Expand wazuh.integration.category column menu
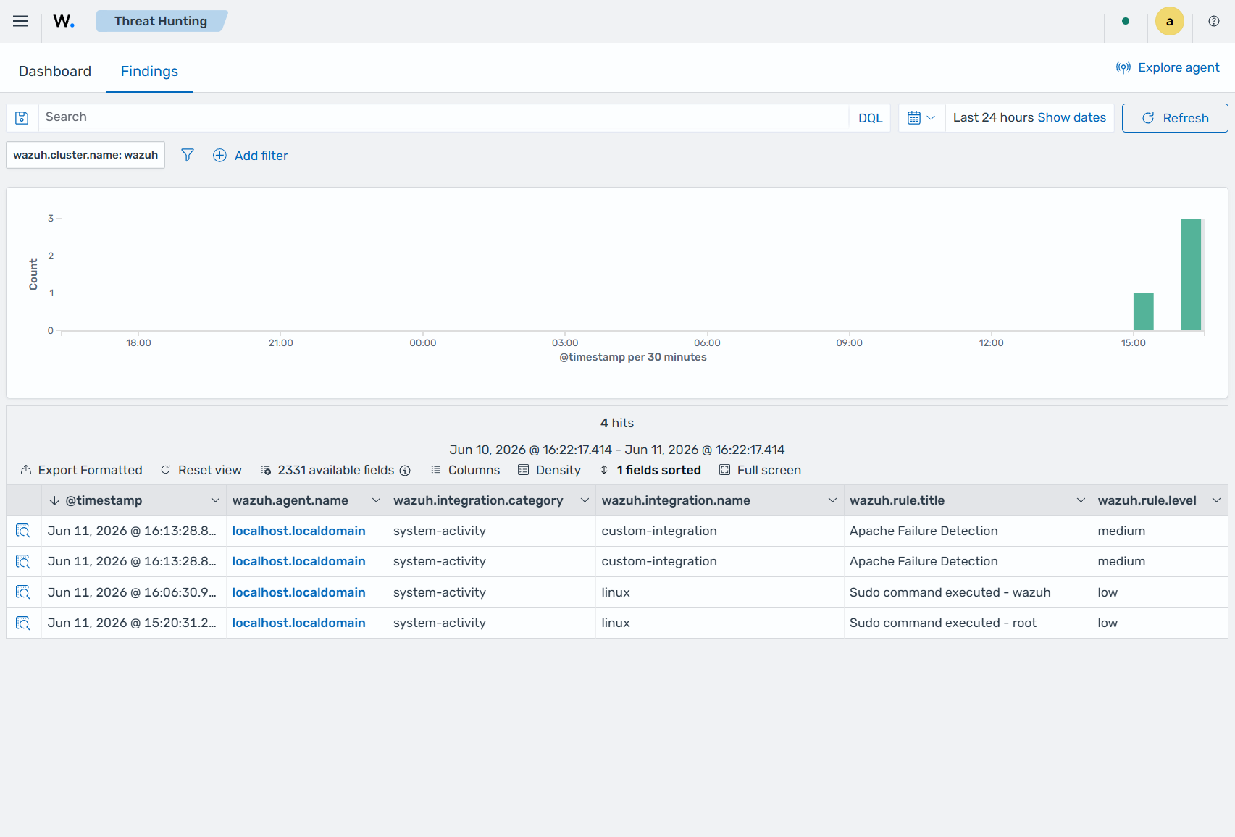This screenshot has height=837, width=1235. tap(585, 500)
